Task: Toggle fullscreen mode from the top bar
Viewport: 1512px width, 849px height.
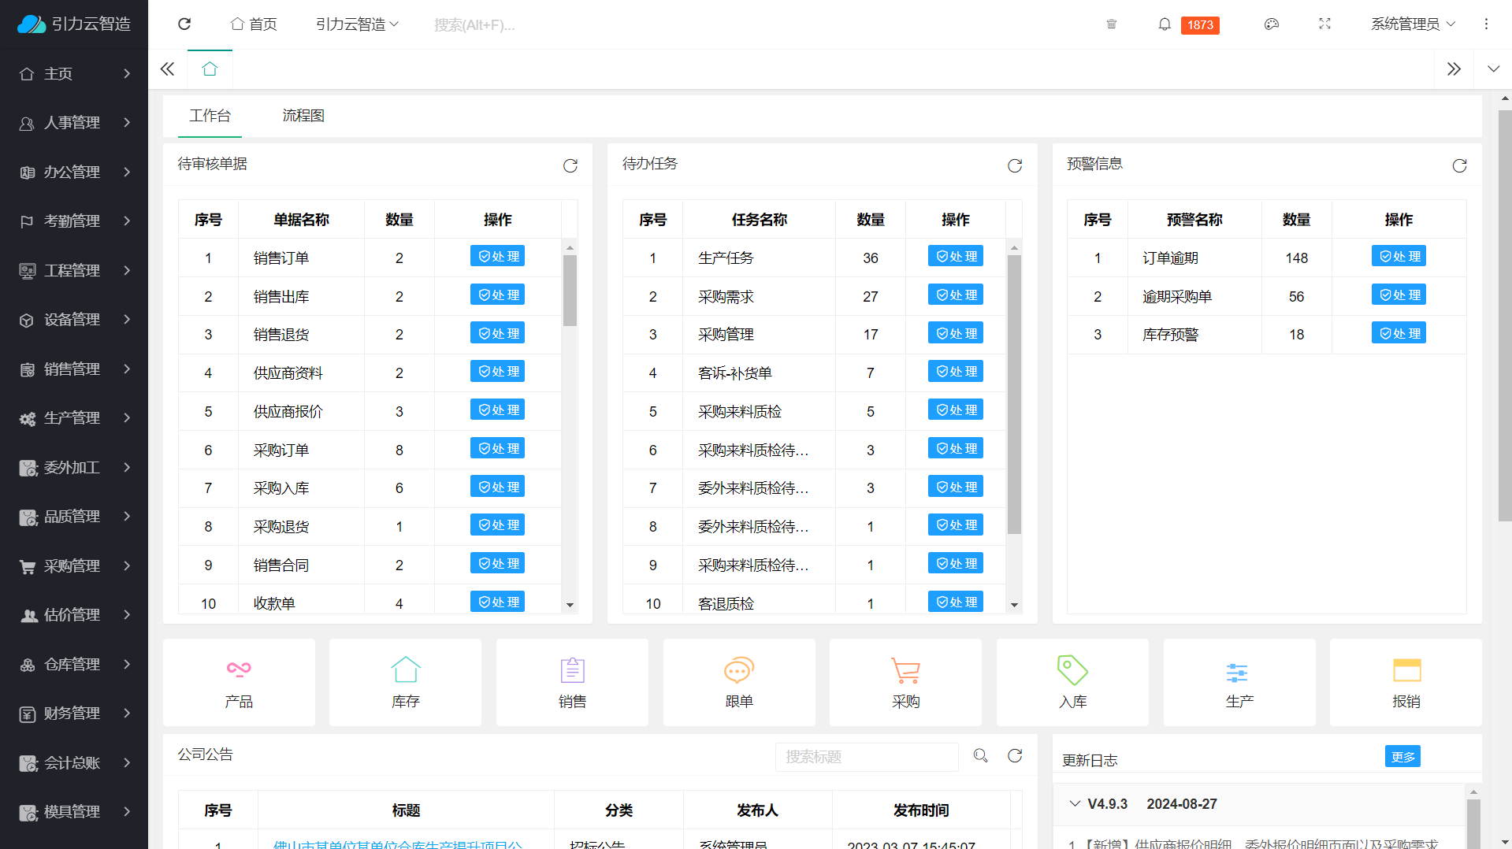Action: pyautogui.click(x=1324, y=24)
